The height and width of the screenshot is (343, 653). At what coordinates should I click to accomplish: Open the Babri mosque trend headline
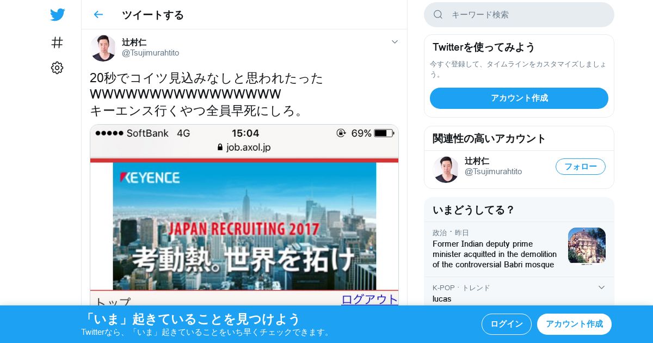tap(495, 254)
